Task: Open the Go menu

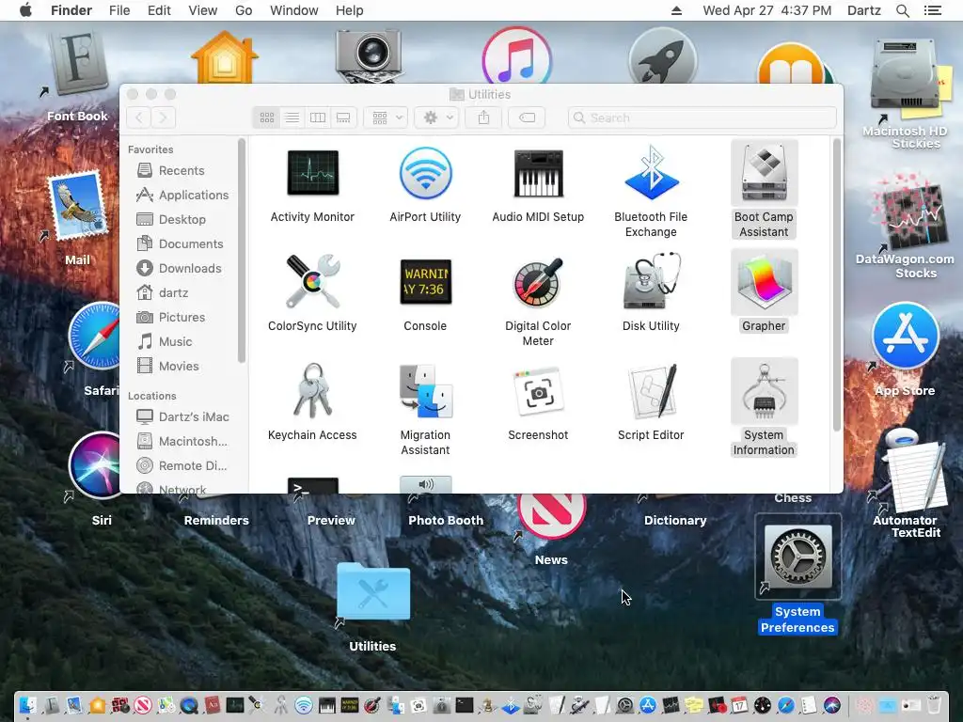Action: tap(244, 10)
